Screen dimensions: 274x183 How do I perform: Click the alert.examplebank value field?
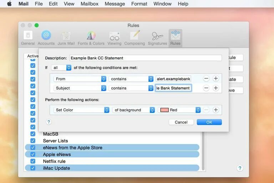click(x=173, y=79)
